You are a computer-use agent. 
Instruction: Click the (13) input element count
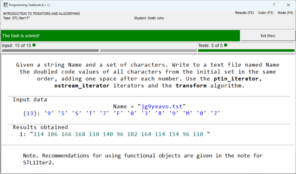point(30,113)
